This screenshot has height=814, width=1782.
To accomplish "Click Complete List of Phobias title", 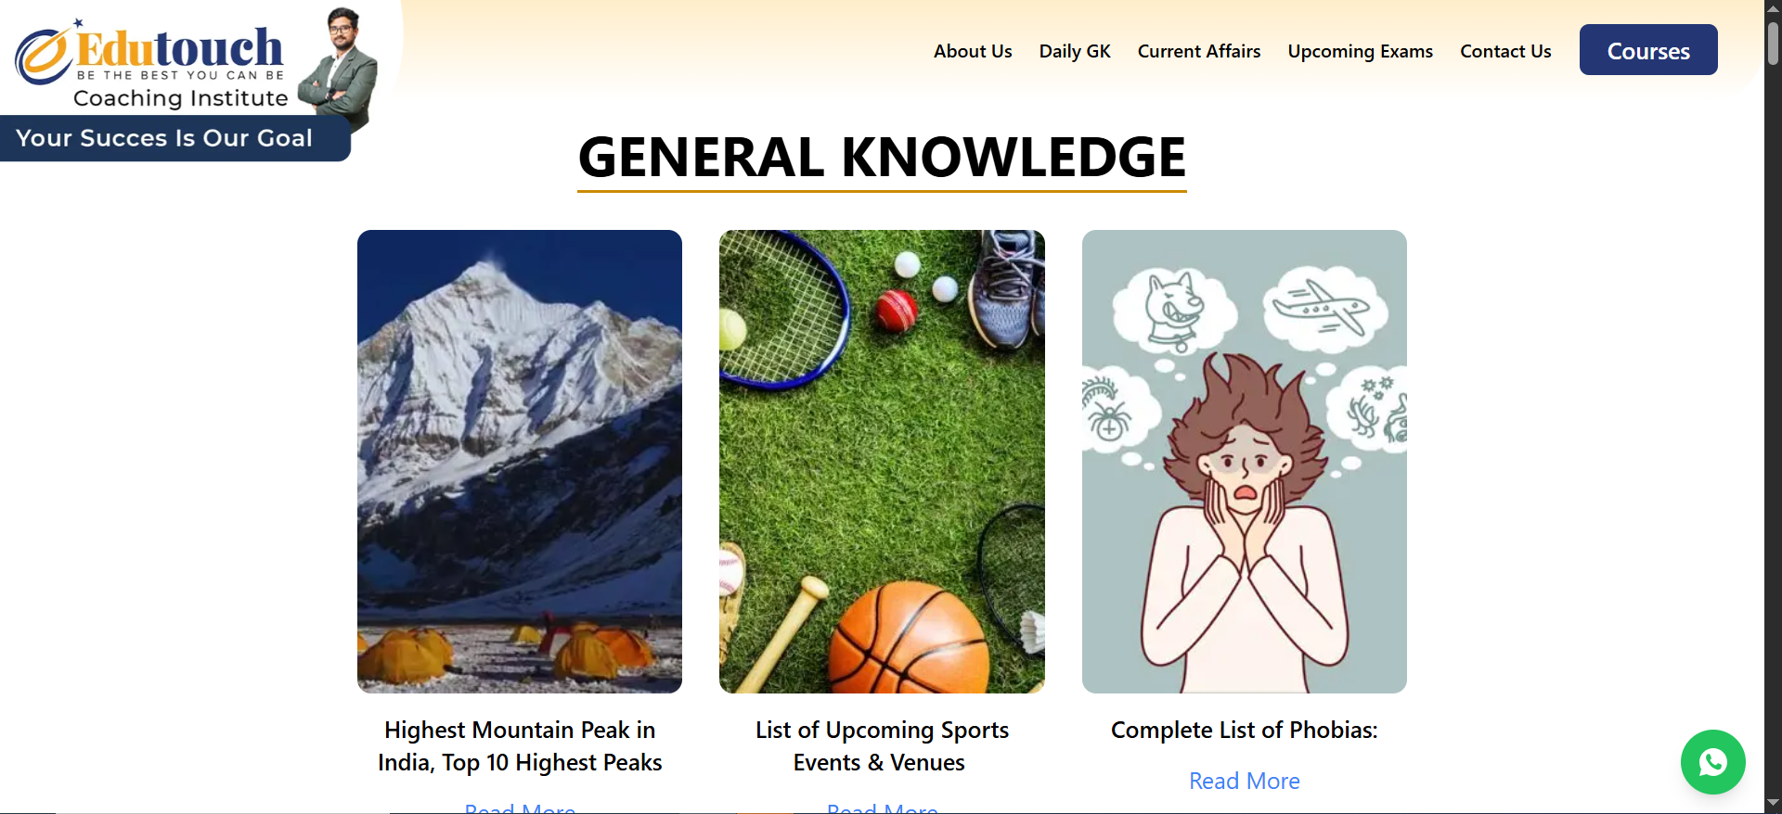I will pyautogui.click(x=1244, y=730).
